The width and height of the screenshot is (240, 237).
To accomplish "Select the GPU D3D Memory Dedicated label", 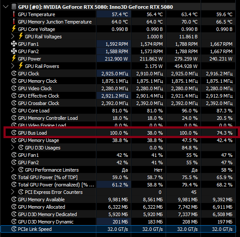I will pyautogui.click(x=47, y=214).
